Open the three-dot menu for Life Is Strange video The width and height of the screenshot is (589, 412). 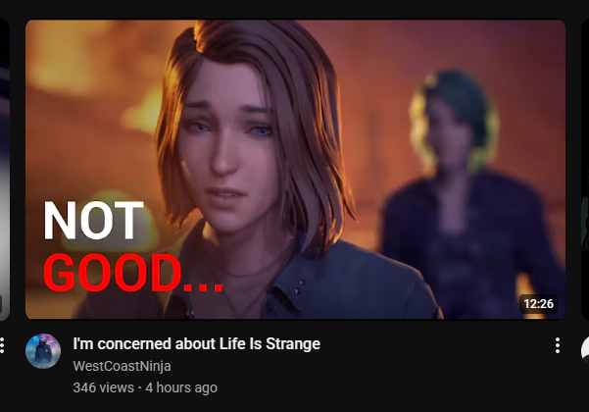[558, 345]
